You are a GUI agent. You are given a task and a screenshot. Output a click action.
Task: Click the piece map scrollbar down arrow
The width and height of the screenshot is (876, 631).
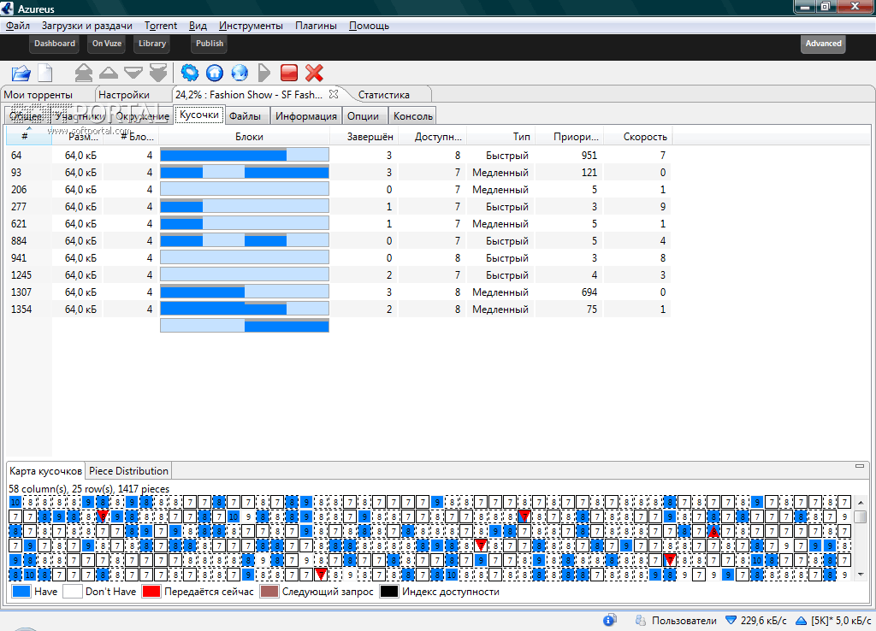861,574
